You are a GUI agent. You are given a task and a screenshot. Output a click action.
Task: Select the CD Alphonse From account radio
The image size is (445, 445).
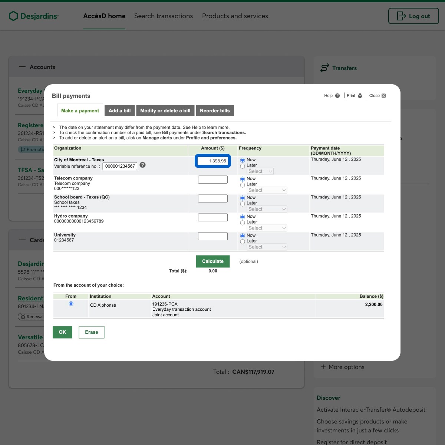[x=71, y=304]
